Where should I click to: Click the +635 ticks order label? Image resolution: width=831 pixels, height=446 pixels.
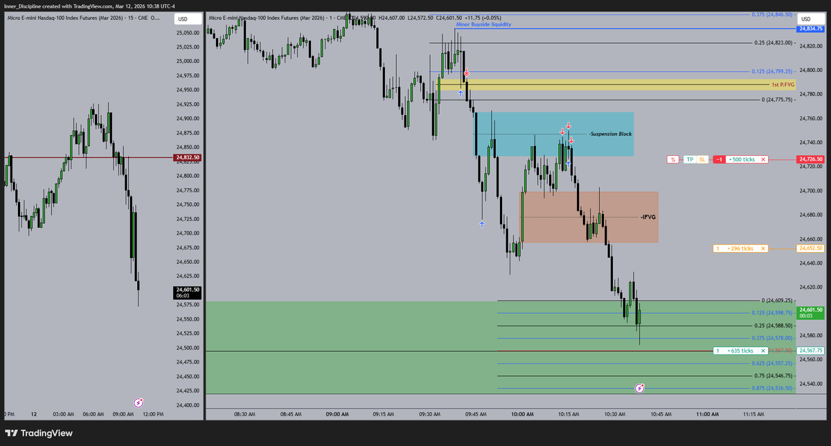740,350
